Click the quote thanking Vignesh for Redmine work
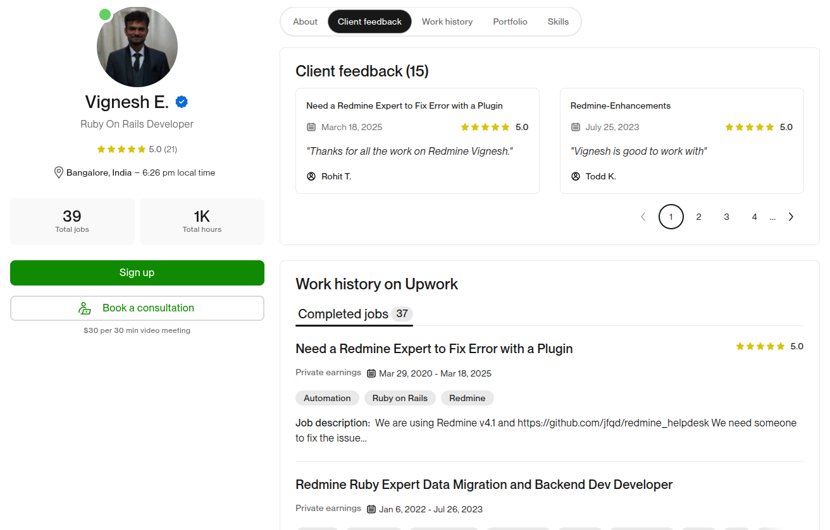Screen dimensions: 830x530 409,152
